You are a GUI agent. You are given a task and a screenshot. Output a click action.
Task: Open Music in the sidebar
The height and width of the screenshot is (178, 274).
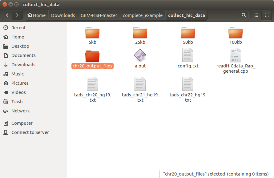(33, 74)
